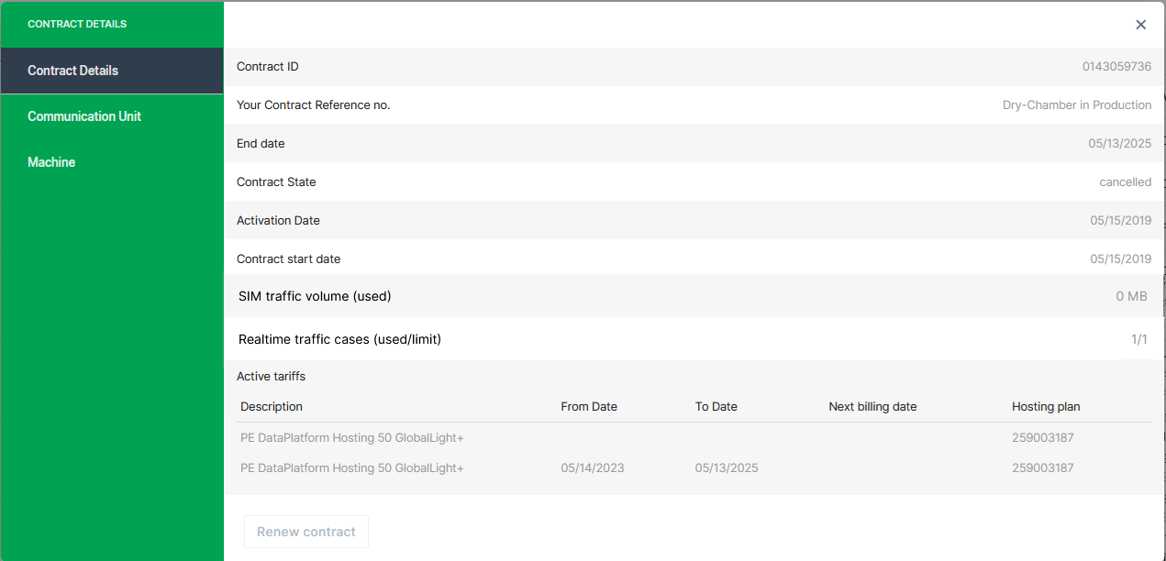Image resolution: width=1166 pixels, height=561 pixels.
Task: Click the Next billing date column header
Action: pos(872,406)
